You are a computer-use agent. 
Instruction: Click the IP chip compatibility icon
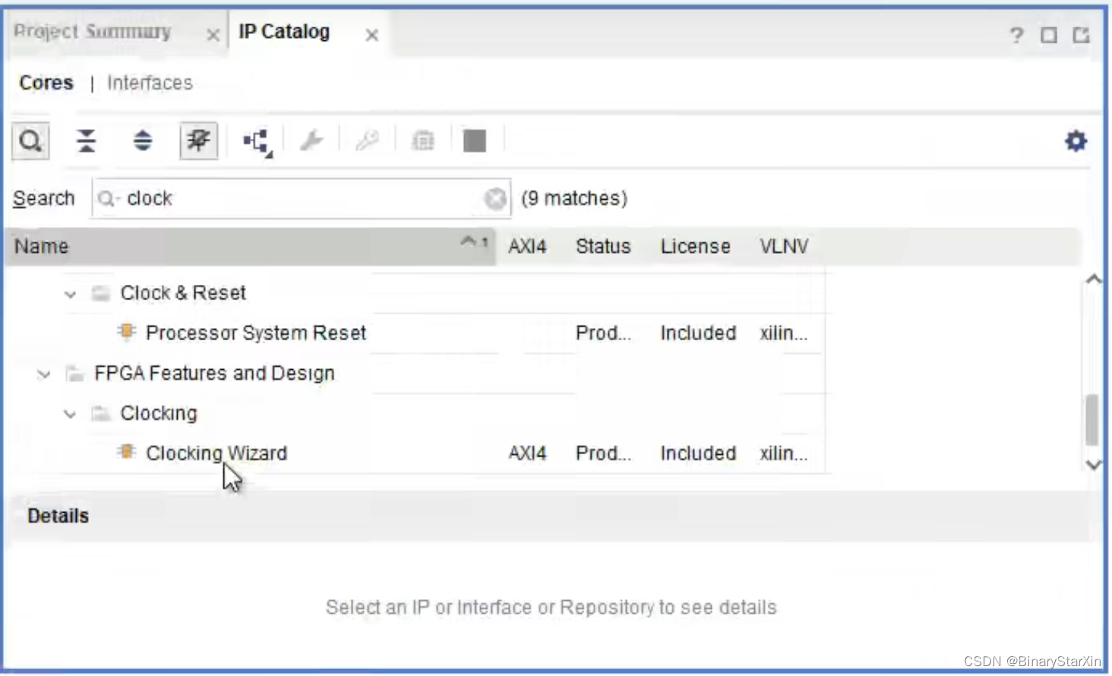423,141
